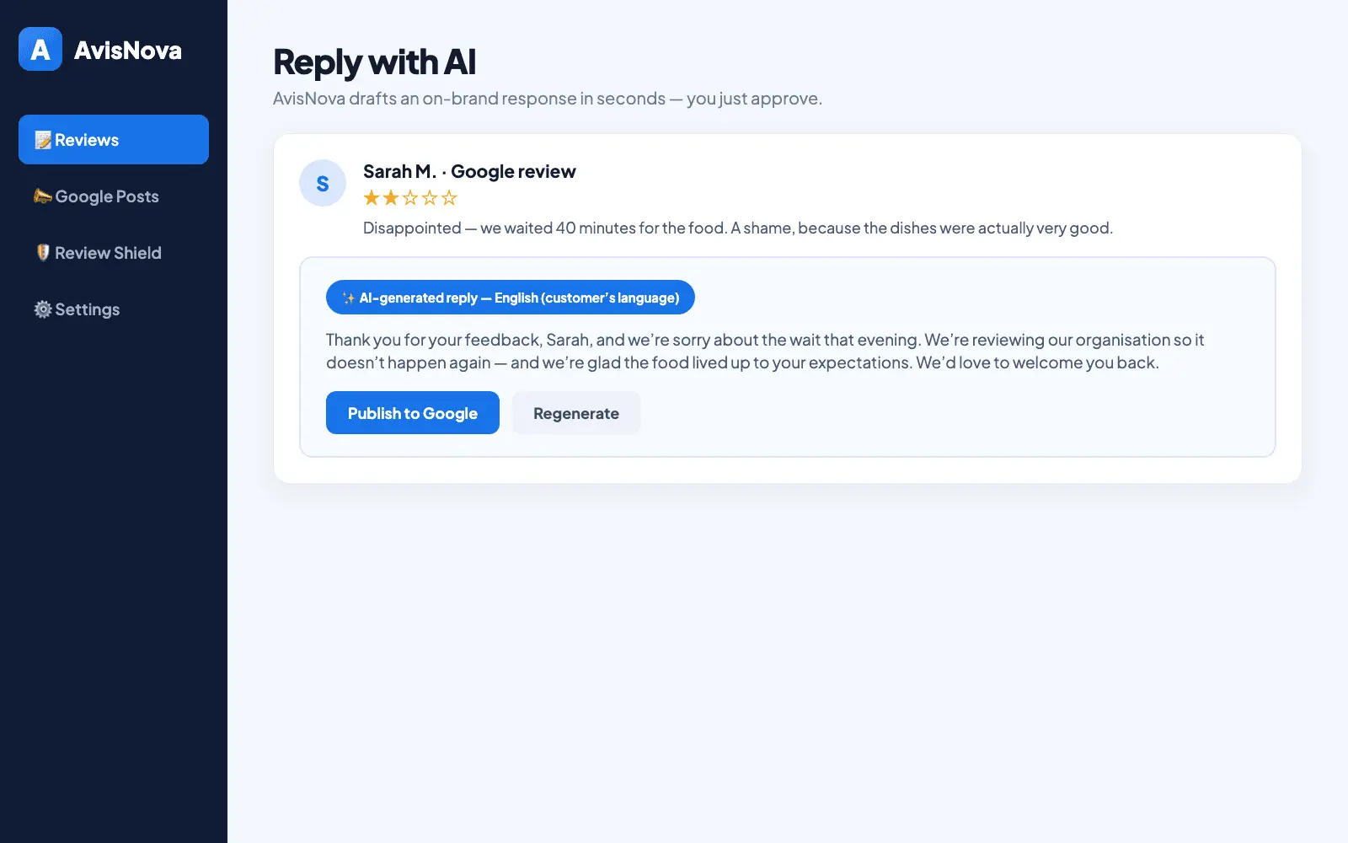Select the Sarah M. Google review title
This screenshot has width=1348, height=843.
point(469,171)
